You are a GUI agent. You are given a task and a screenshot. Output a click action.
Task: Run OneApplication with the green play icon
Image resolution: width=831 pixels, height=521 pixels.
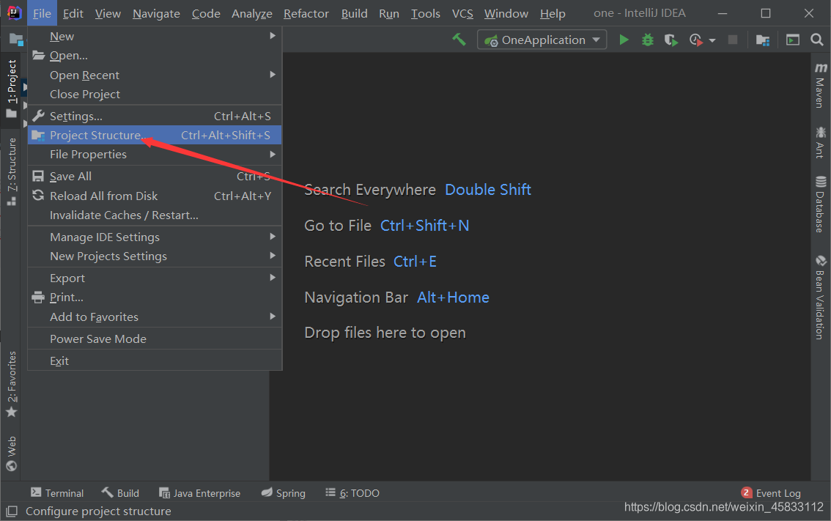click(x=624, y=40)
